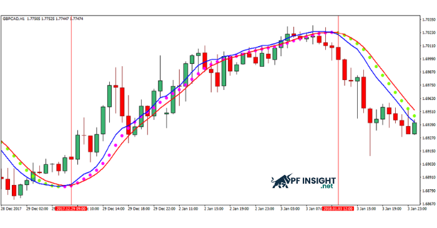Click the 2 Jan 15:00 time label
The height and width of the screenshot is (228, 437).
click(x=214, y=209)
